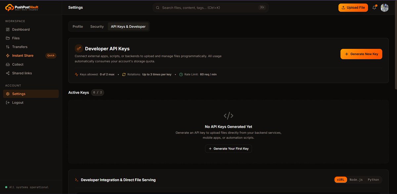Image resolution: width=397 pixels, height=194 pixels.
Task: Click the key icon beside Developer API Keys
Action: coord(79,49)
